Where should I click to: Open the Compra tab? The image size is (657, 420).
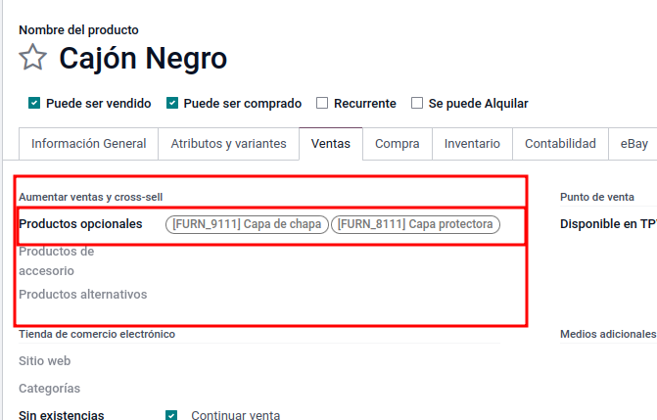pos(398,144)
